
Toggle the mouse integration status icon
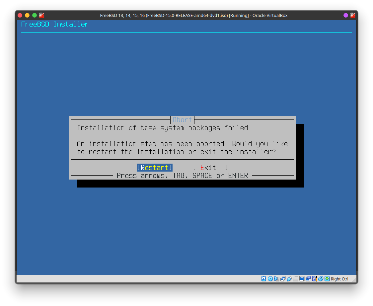(321, 279)
